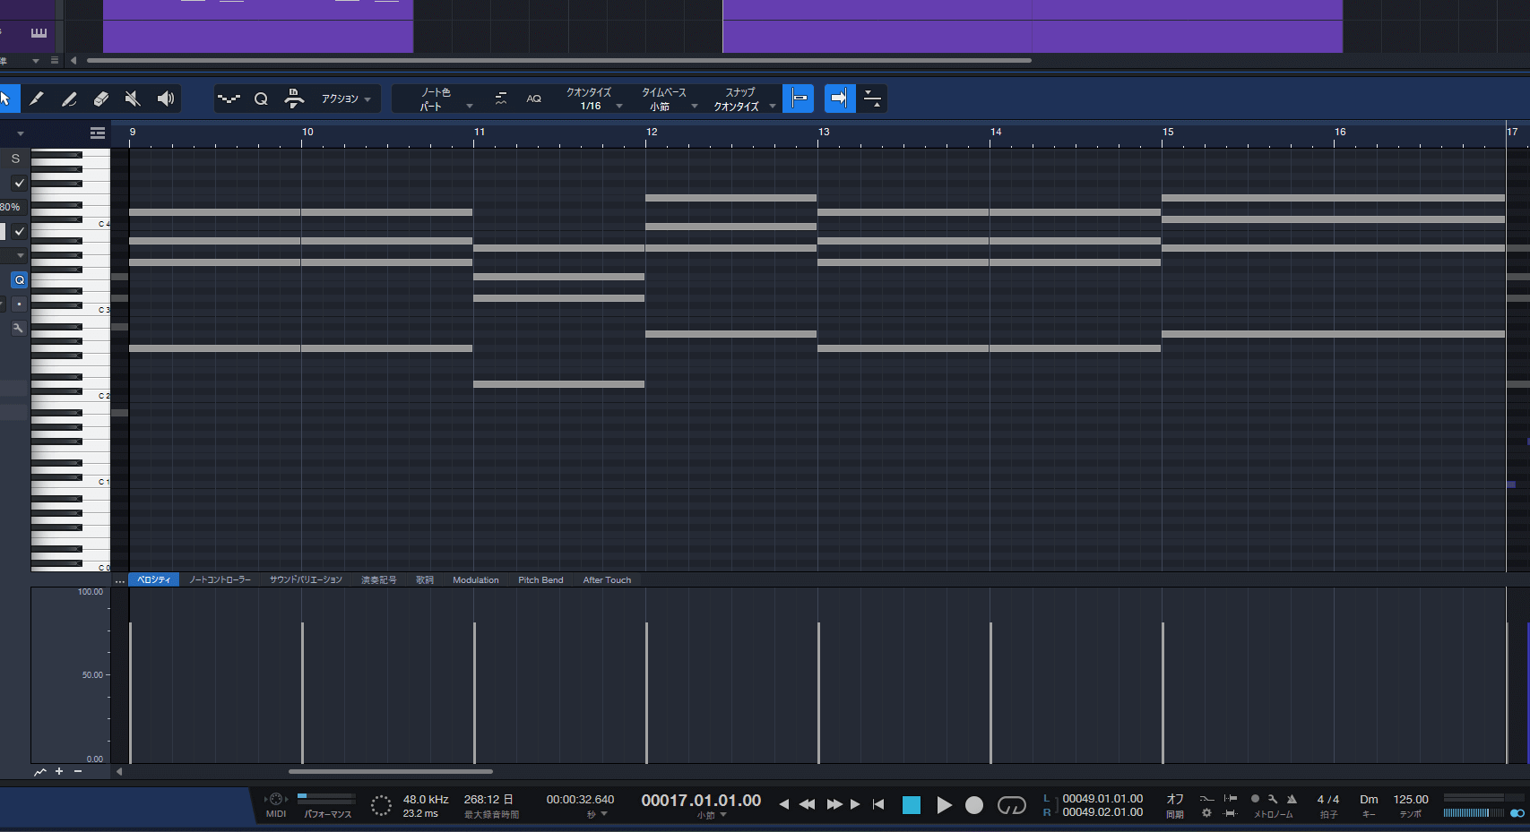
Task: Toggle the Loop button
Action: tap(1011, 806)
